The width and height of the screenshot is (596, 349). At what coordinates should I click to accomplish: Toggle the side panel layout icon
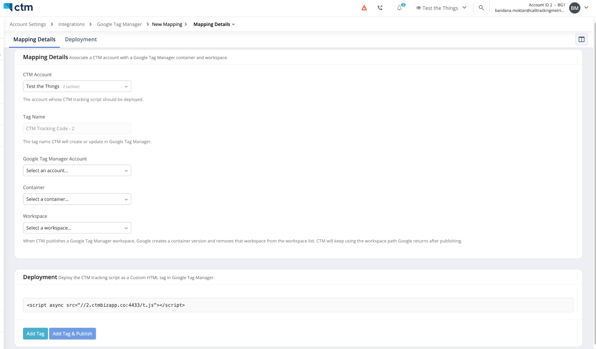click(581, 39)
